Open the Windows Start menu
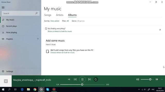This screenshot has width=165, height=92. coord(3,89)
